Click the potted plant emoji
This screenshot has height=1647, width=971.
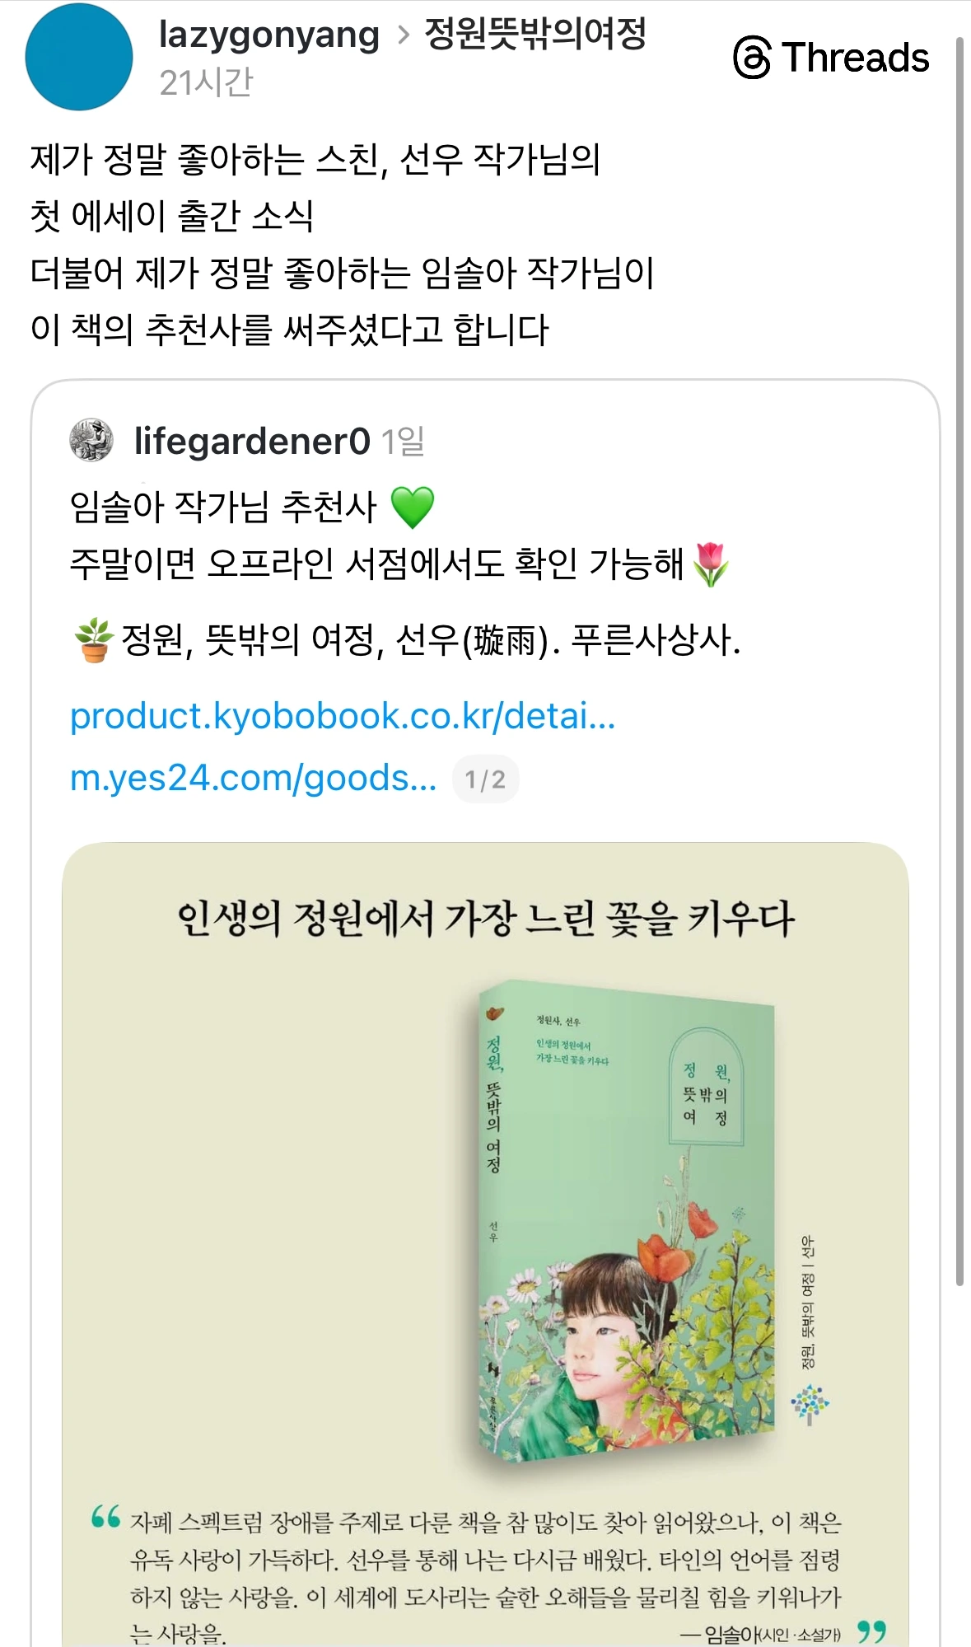(94, 639)
